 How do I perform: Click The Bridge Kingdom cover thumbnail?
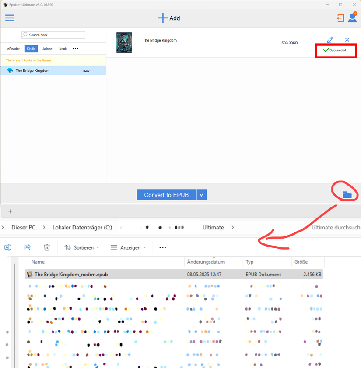coord(124,43)
